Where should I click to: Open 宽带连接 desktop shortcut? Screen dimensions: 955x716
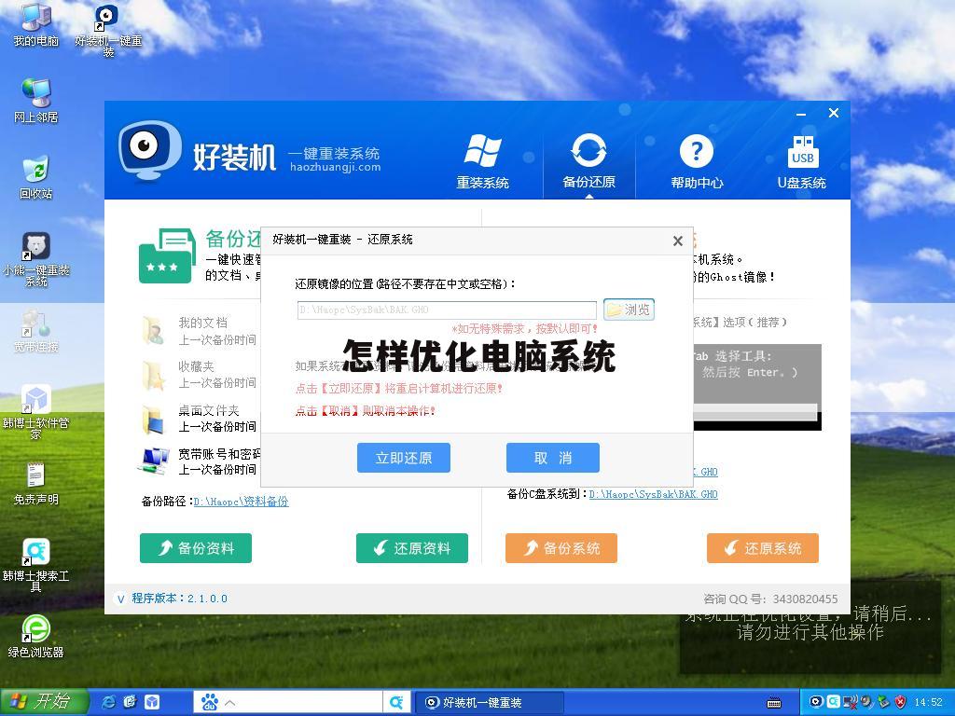click(36, 331)
